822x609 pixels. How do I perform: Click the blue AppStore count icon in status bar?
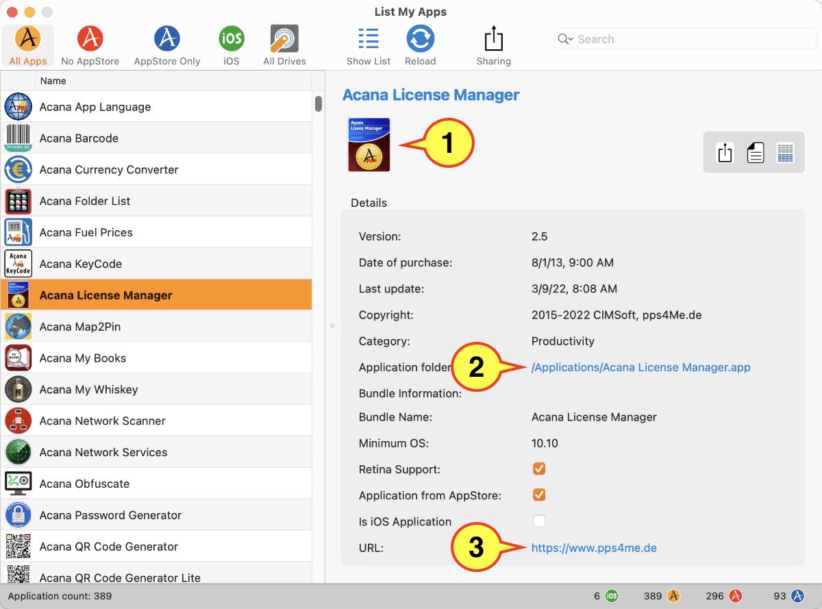click(x=797, y=596)
